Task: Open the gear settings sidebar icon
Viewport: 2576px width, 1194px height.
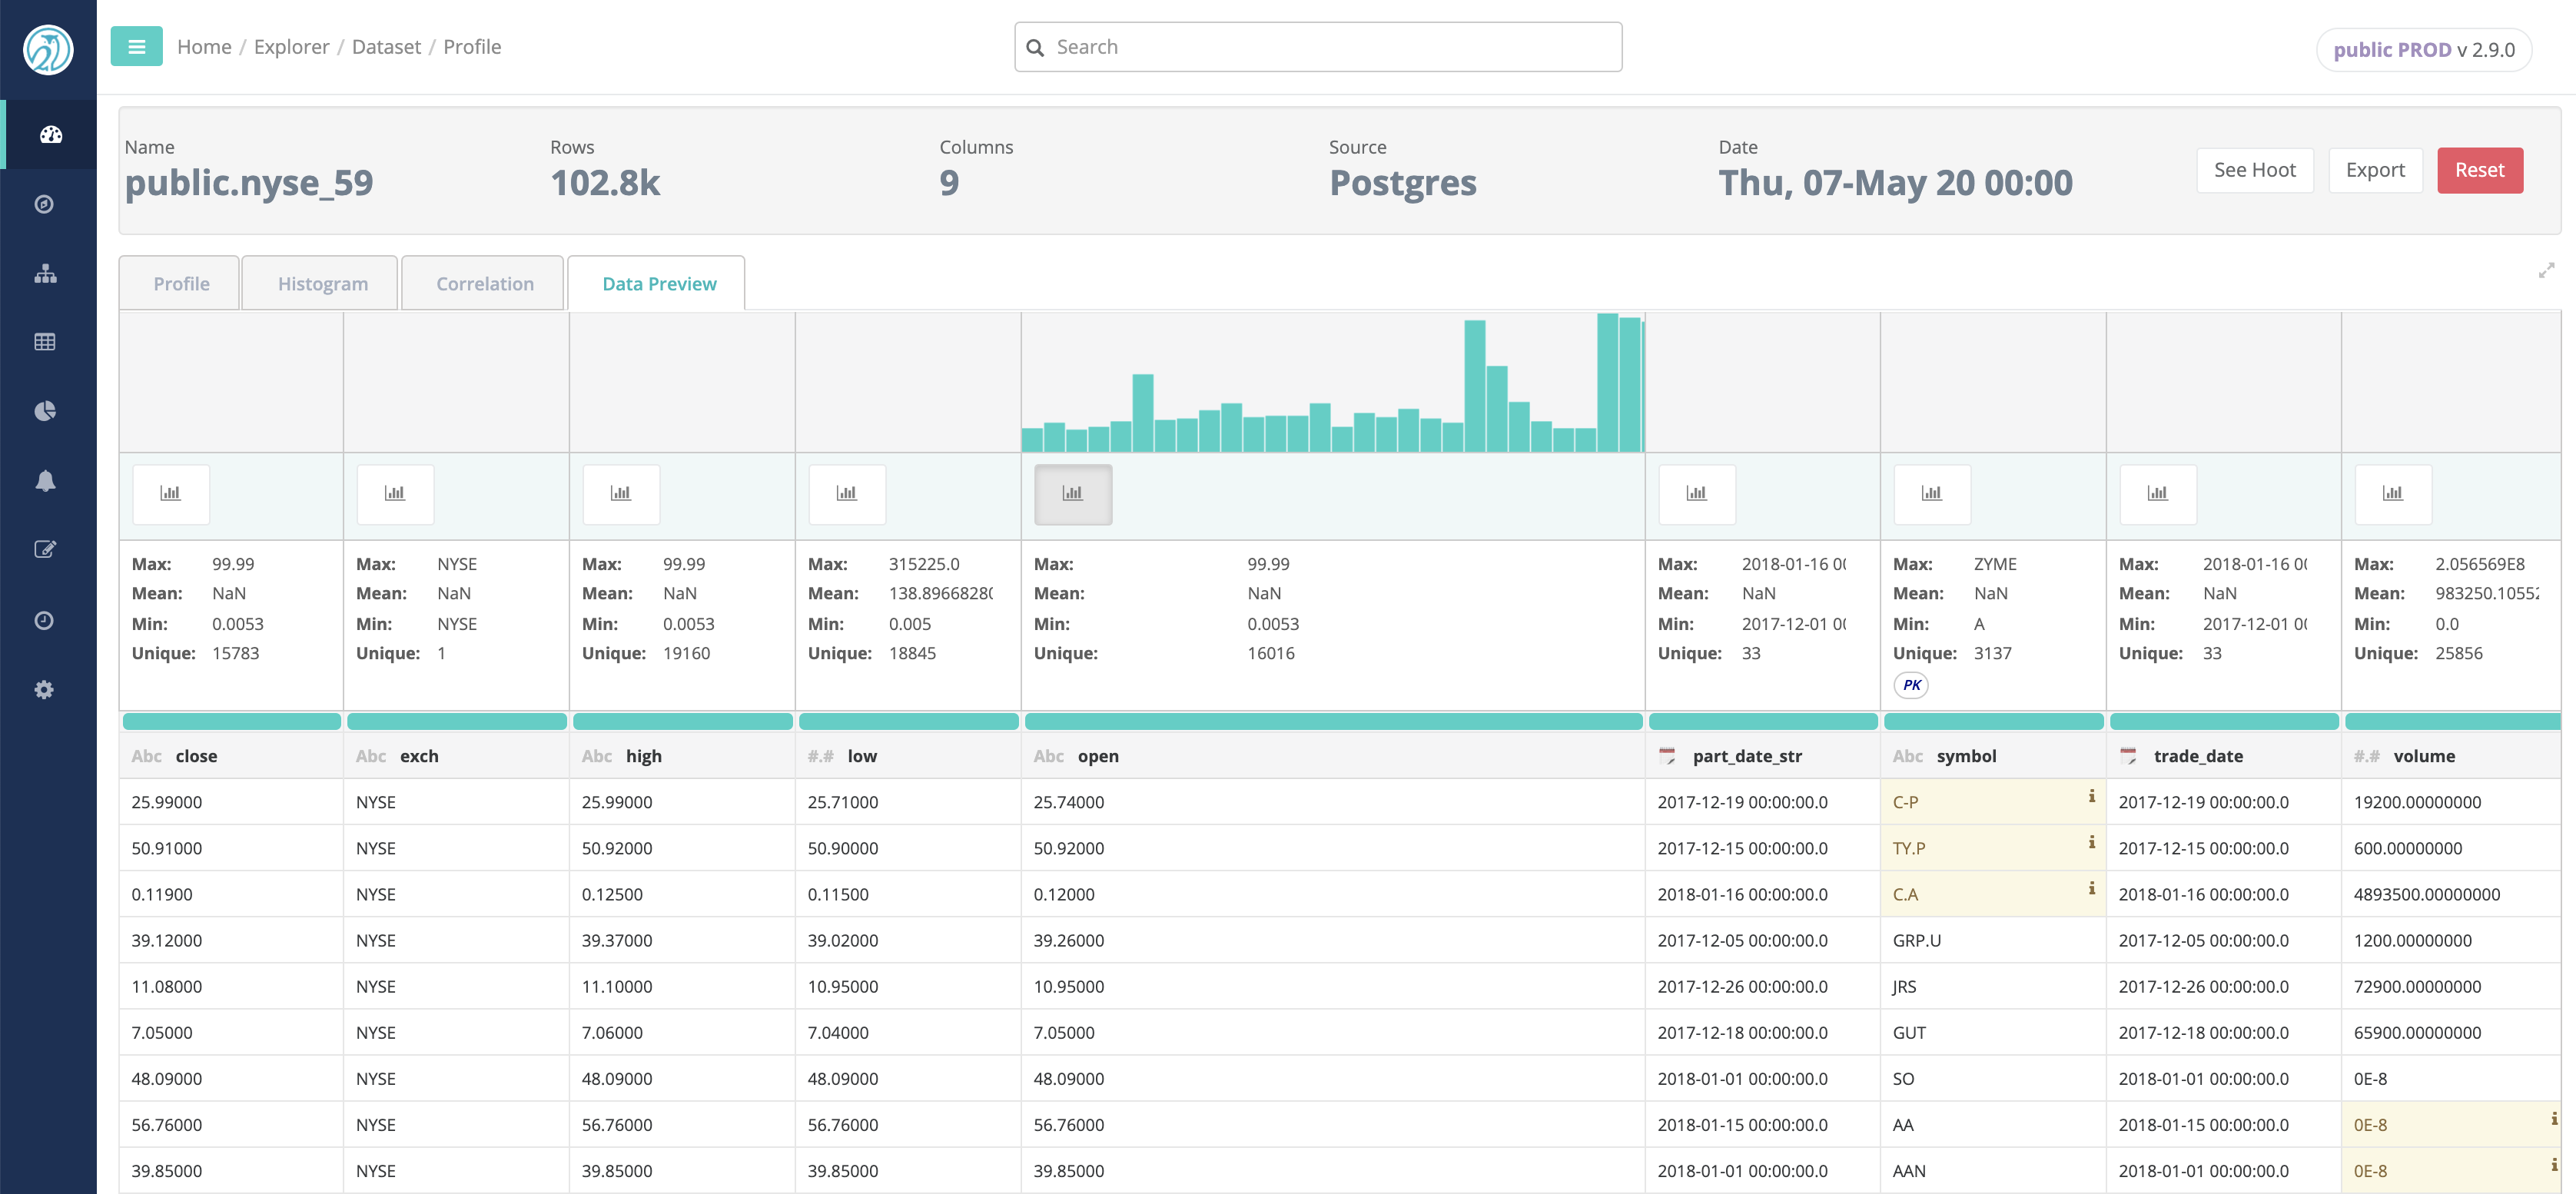Action: coord(44,689)
